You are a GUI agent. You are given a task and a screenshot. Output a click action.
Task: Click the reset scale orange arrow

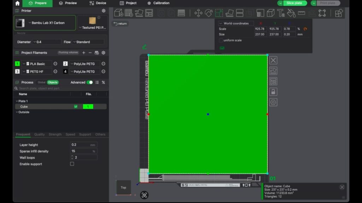(x=305, y=29)
